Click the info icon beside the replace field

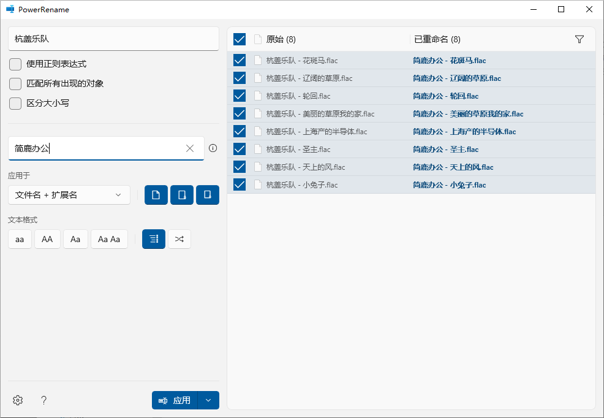tap(213, 148)
